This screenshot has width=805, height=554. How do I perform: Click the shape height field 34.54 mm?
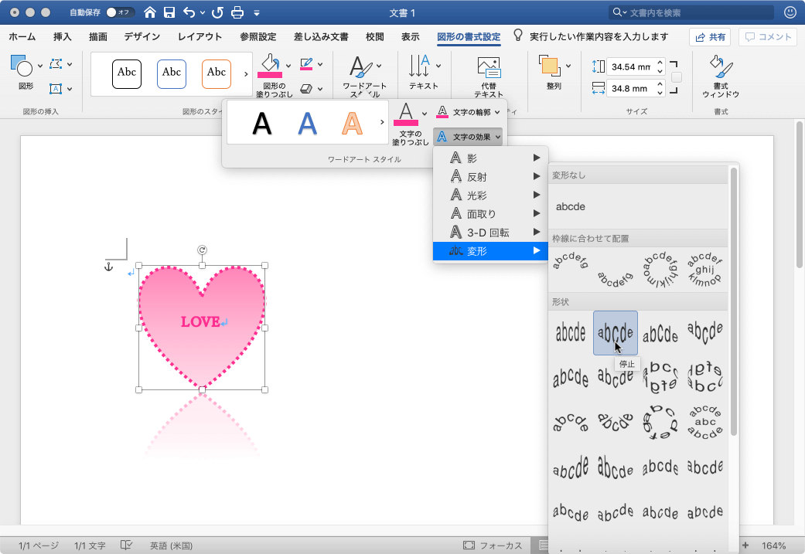click(631, 66)
